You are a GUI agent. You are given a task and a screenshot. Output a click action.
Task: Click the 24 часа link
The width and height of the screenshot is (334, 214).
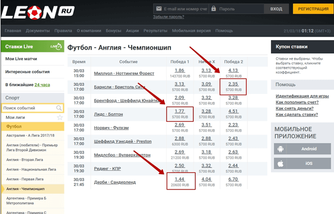pos(42,85)
